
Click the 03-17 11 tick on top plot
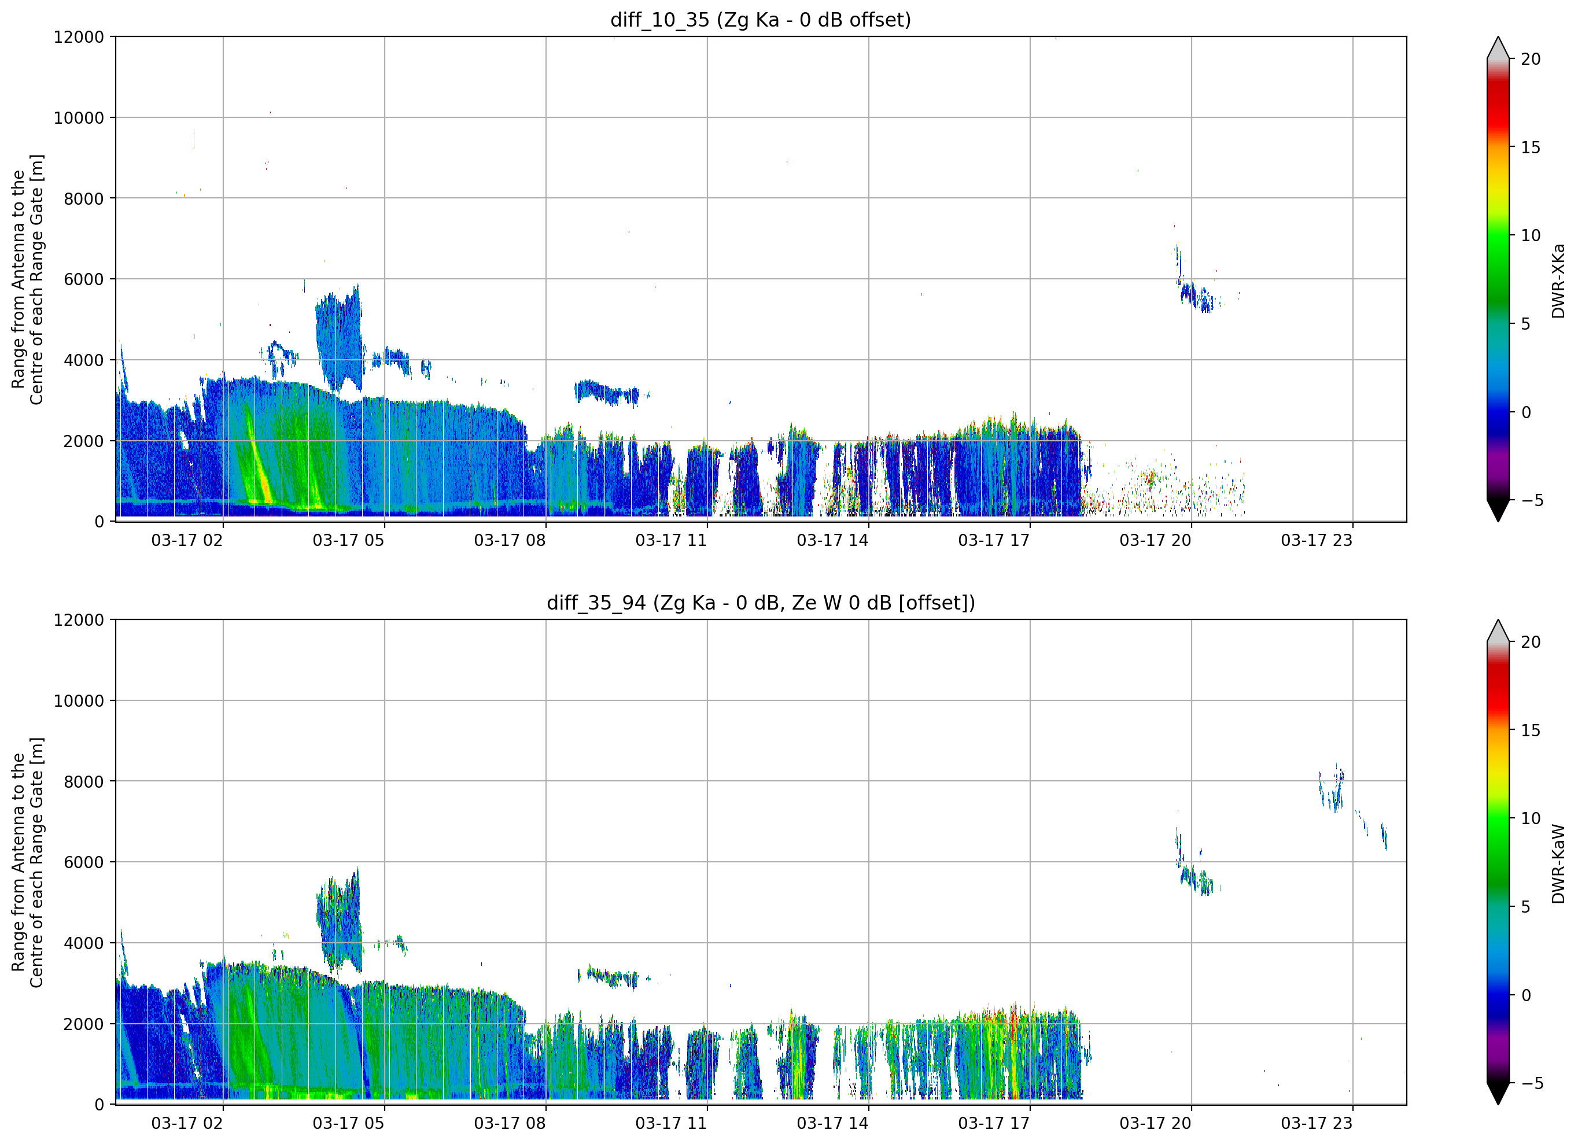tap(672, 540)
